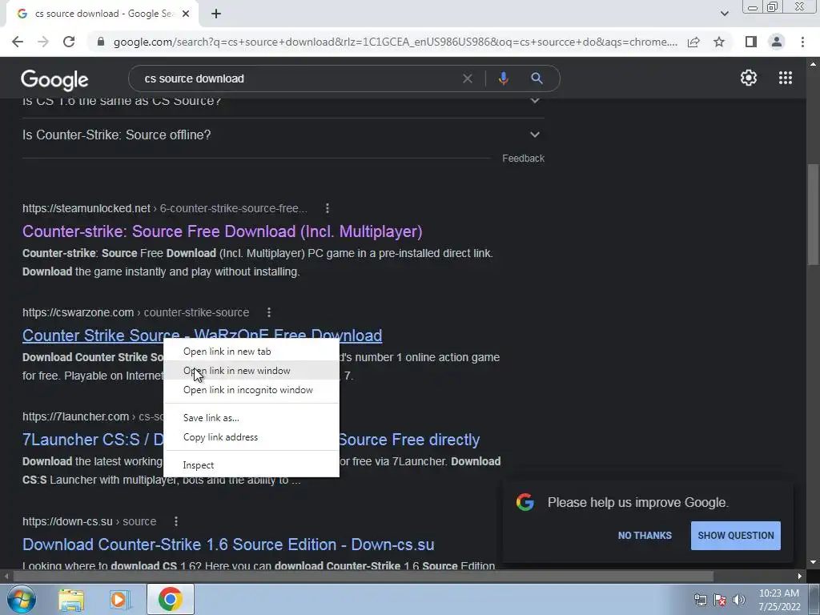Screen dimensions: 820x615
Task: Select Inspect from context menu
Action: coord(251,465)
